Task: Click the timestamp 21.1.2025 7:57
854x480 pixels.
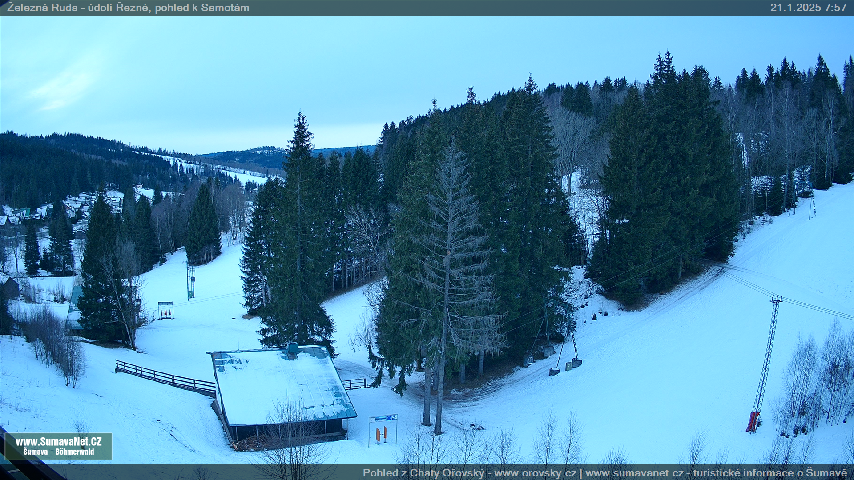Action: (808, 8)
